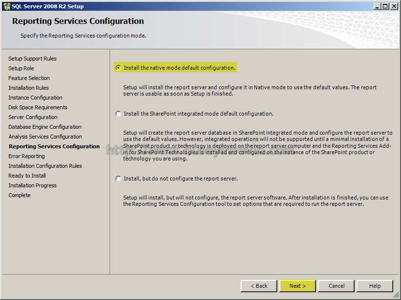401x300 pixels.
Task: Click the SharePoint integrated mode description paragraph
Action: (258, 146)
